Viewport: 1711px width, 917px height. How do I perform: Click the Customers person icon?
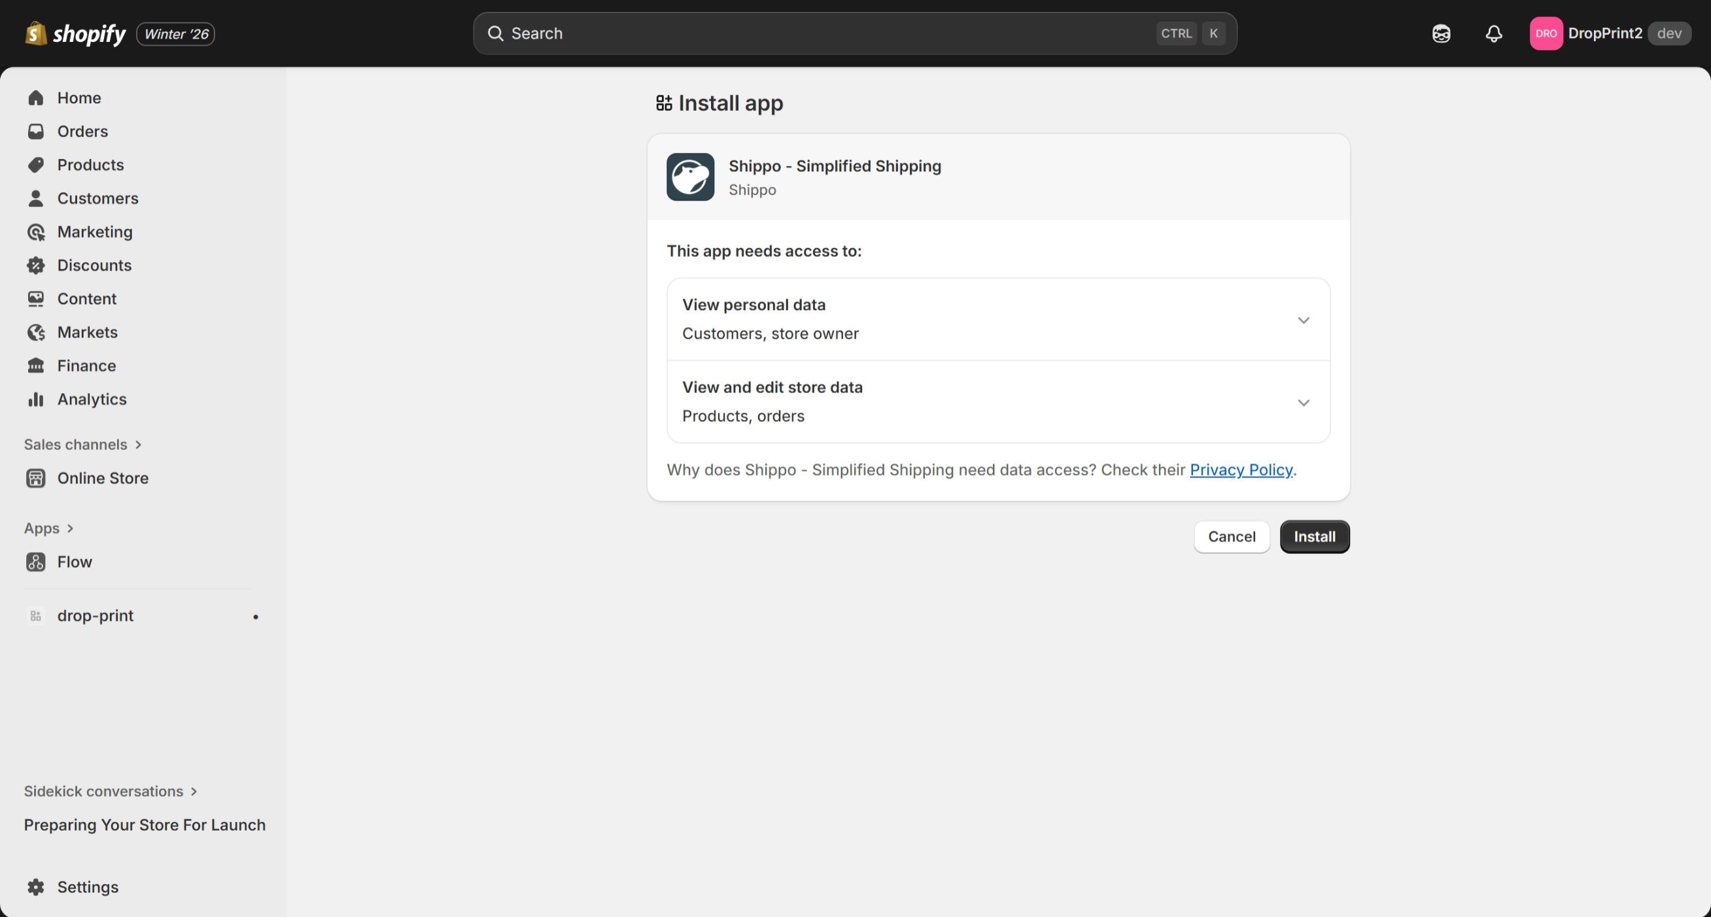36,198
